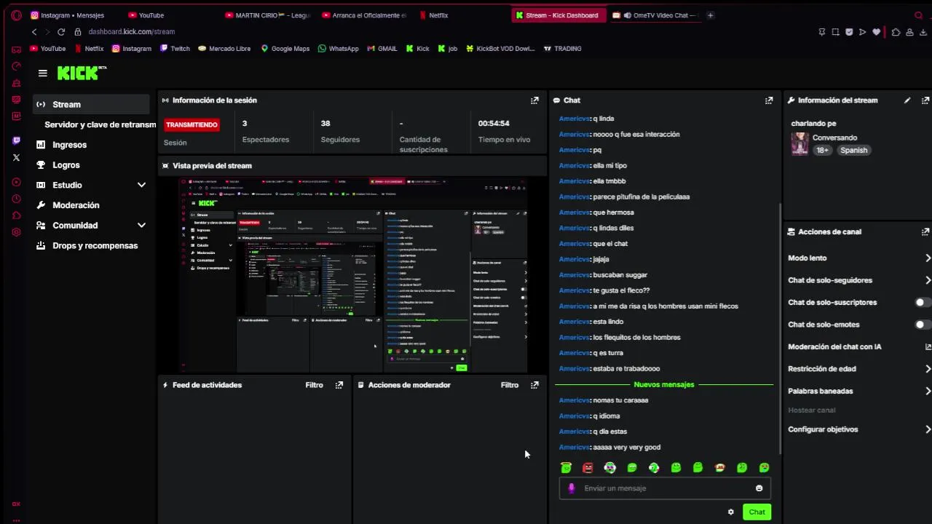Open Configurar objetivos settings

tap(859, 429)
